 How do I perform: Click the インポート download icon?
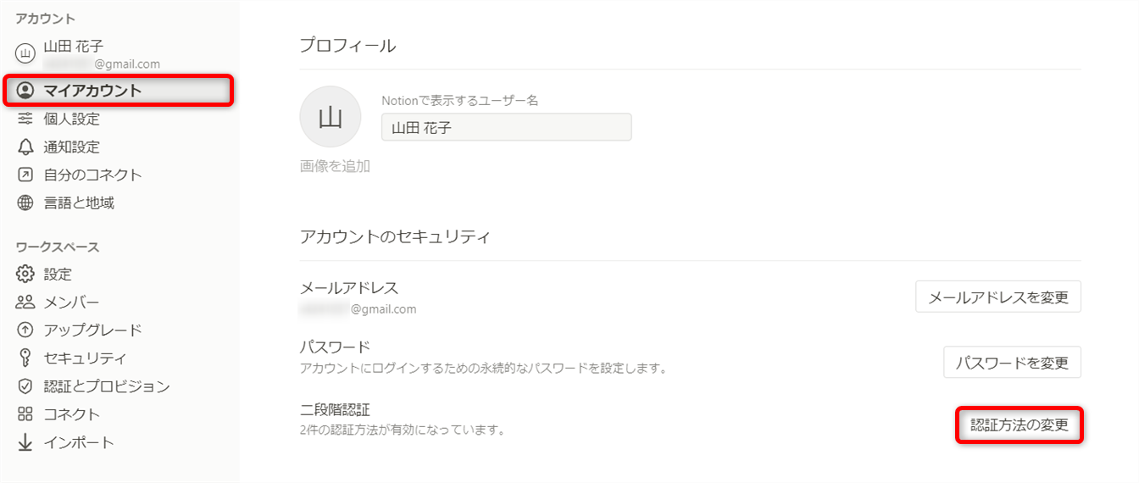click(25, 442)
